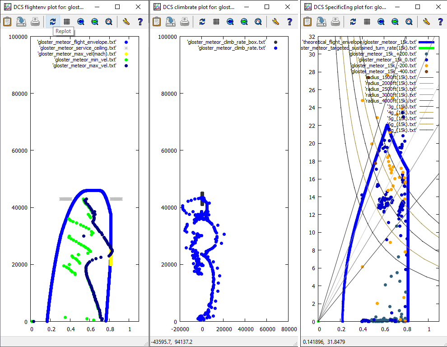Maximize the DCS SpecificEng plot window

(417, 7)
